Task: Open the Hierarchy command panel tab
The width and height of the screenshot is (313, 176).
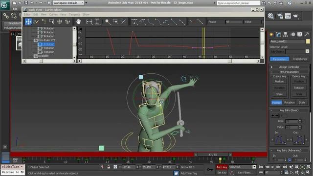Action: coord(286,34)
